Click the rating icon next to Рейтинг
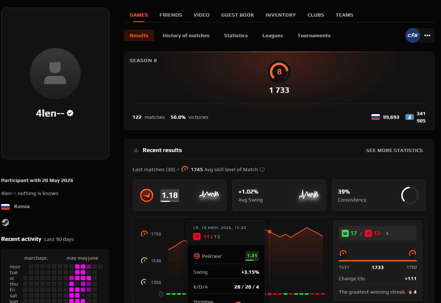 pyautogui.click(x=197, y=256)
